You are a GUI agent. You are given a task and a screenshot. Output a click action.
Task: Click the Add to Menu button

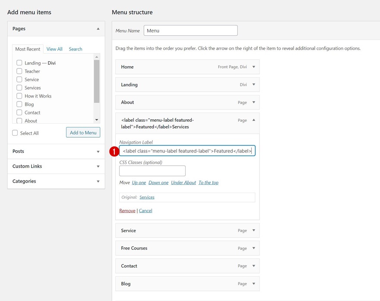click(83, 133)
